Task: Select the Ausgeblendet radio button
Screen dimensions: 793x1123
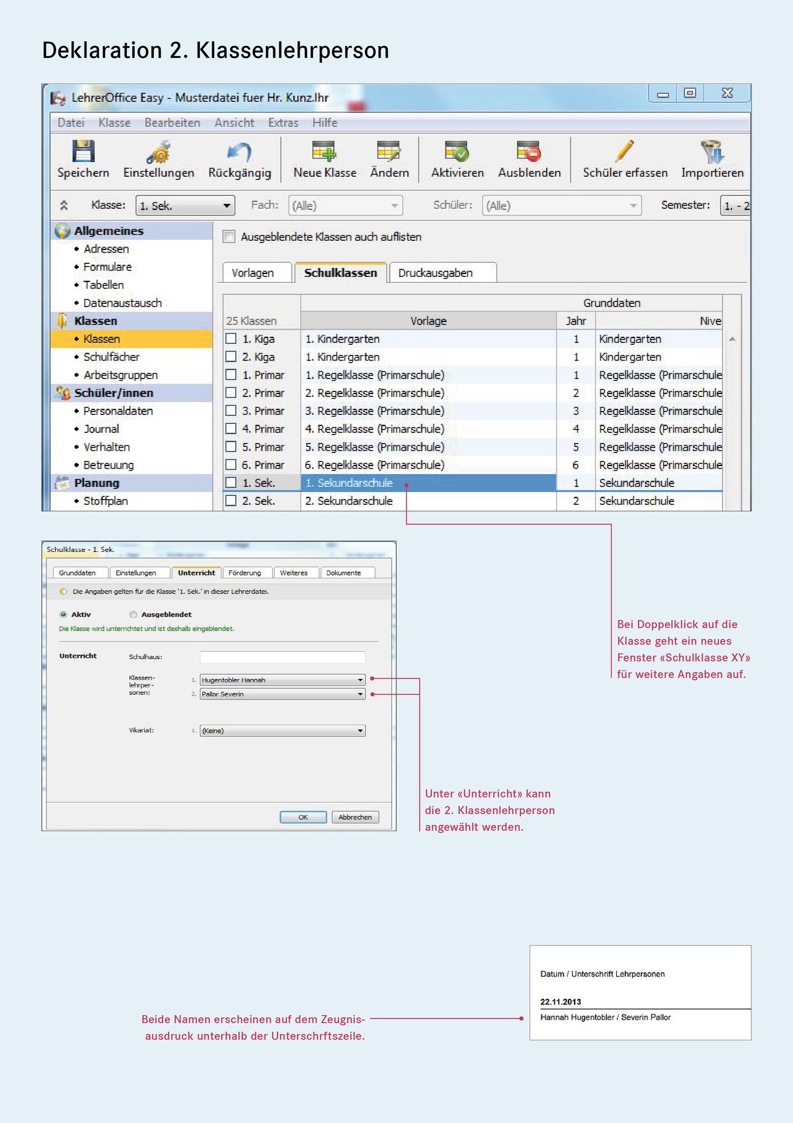Action: [133, 615]
